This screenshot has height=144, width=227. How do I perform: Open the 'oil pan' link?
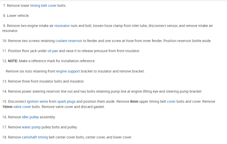tap(53, 51)
